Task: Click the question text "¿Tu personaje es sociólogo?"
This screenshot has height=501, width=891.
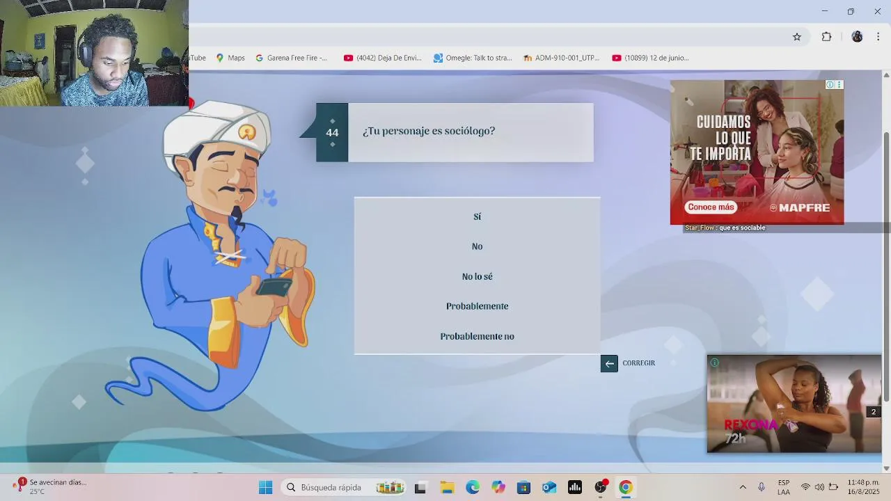Action: pos(429,132)
